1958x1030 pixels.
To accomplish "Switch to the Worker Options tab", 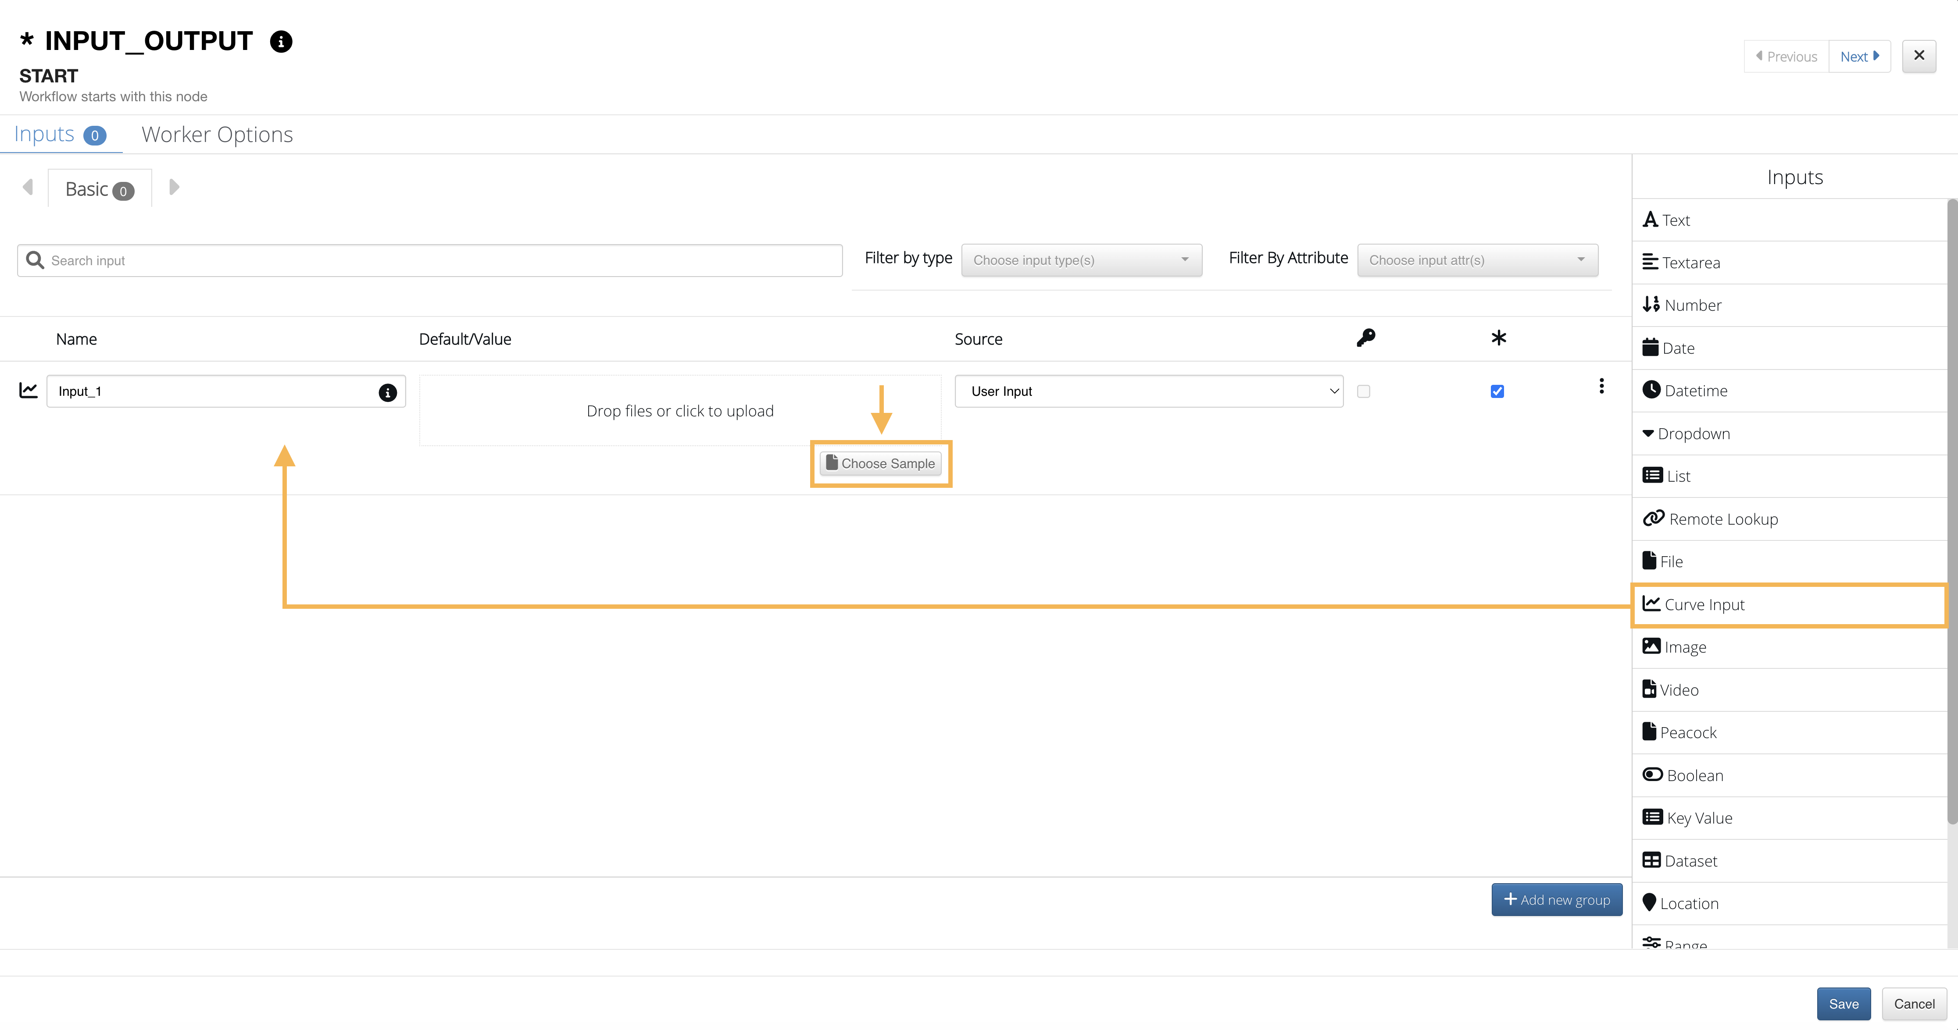I will pyautogui.click(x=218, y=135).
